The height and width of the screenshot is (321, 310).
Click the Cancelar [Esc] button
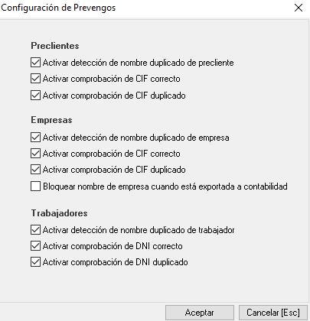(x=273, y=313)
